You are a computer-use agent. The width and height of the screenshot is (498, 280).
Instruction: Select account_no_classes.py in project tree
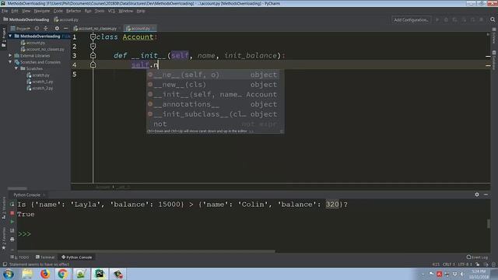click(42, 49)
